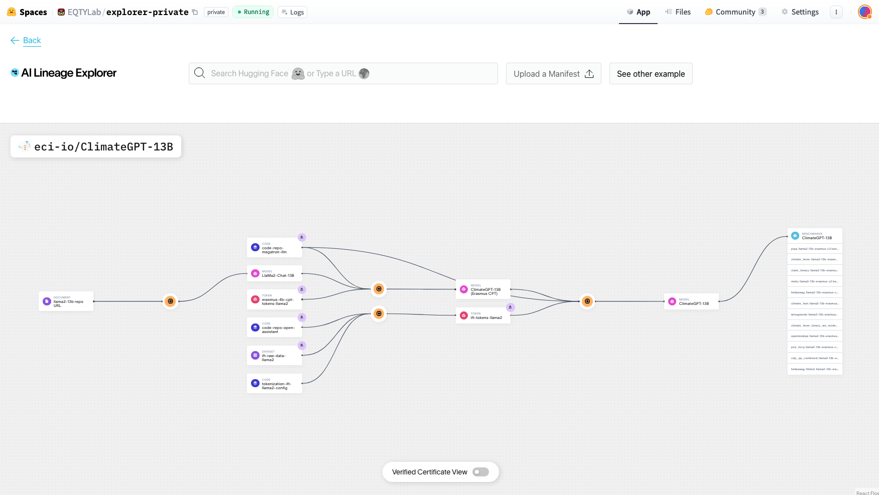
Task: Click the license badge above ift-tokens-llama2
Action: (x=511, y=307)
